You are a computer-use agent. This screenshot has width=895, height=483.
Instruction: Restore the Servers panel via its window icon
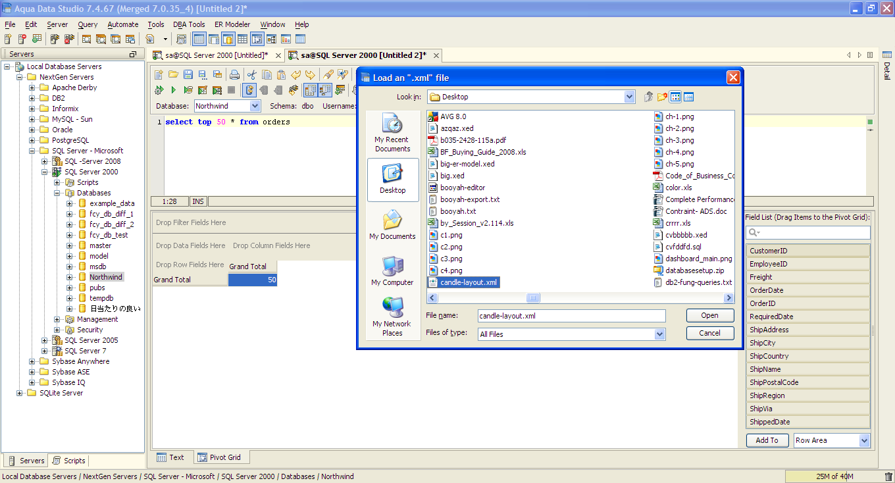(x=133, y=54)
